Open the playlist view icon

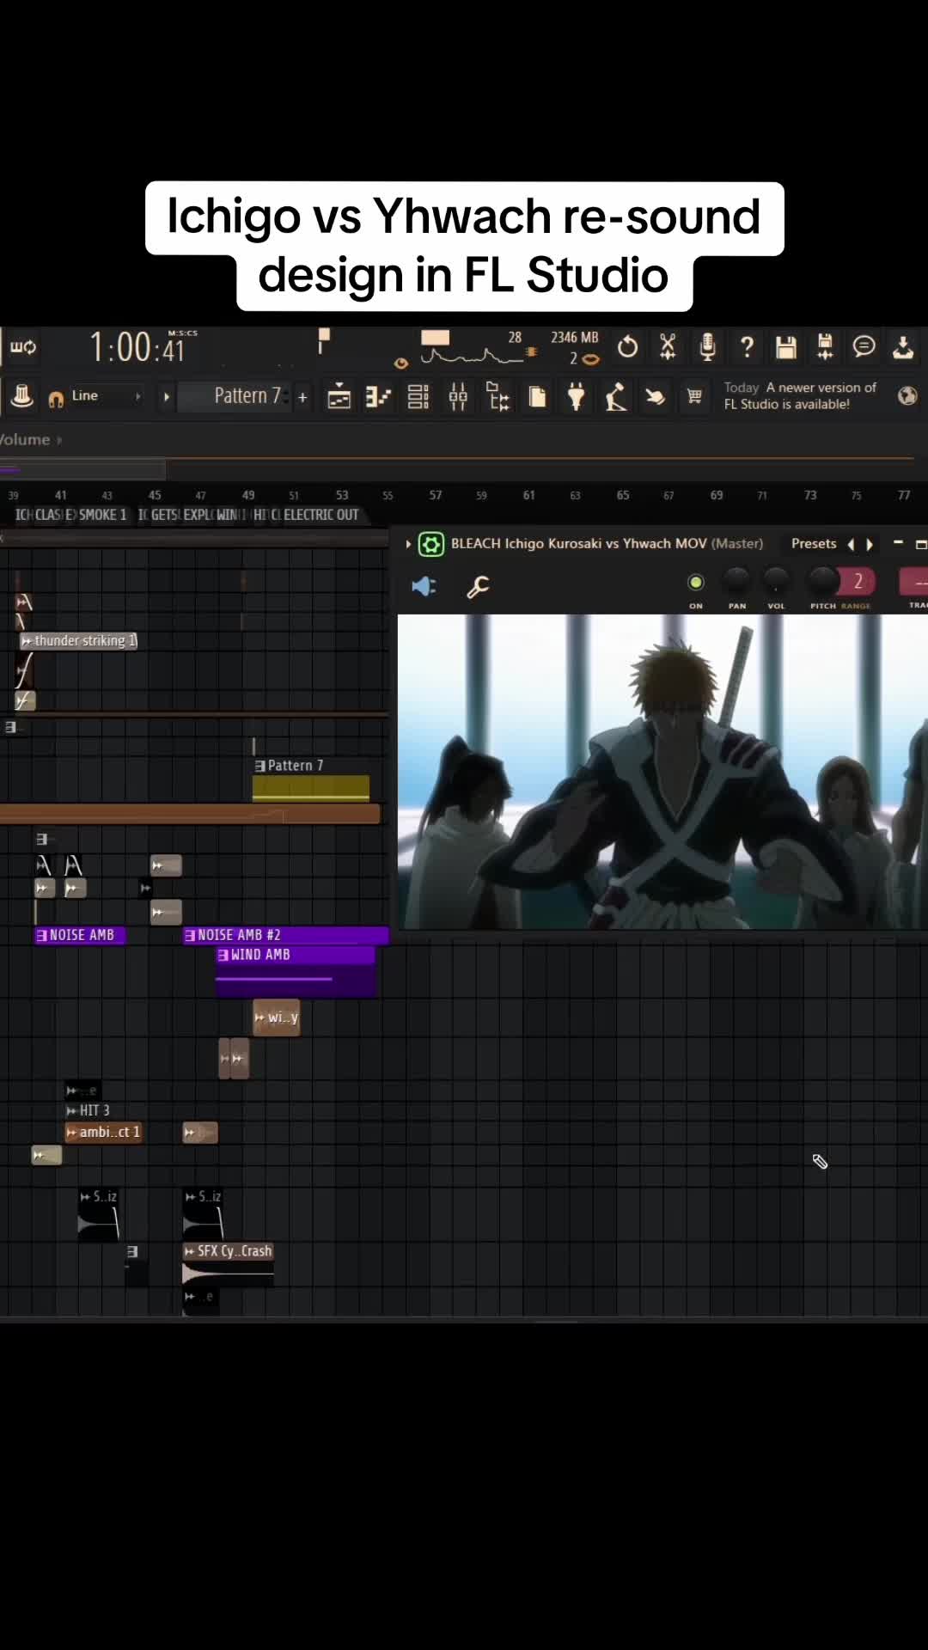point(339,397)
